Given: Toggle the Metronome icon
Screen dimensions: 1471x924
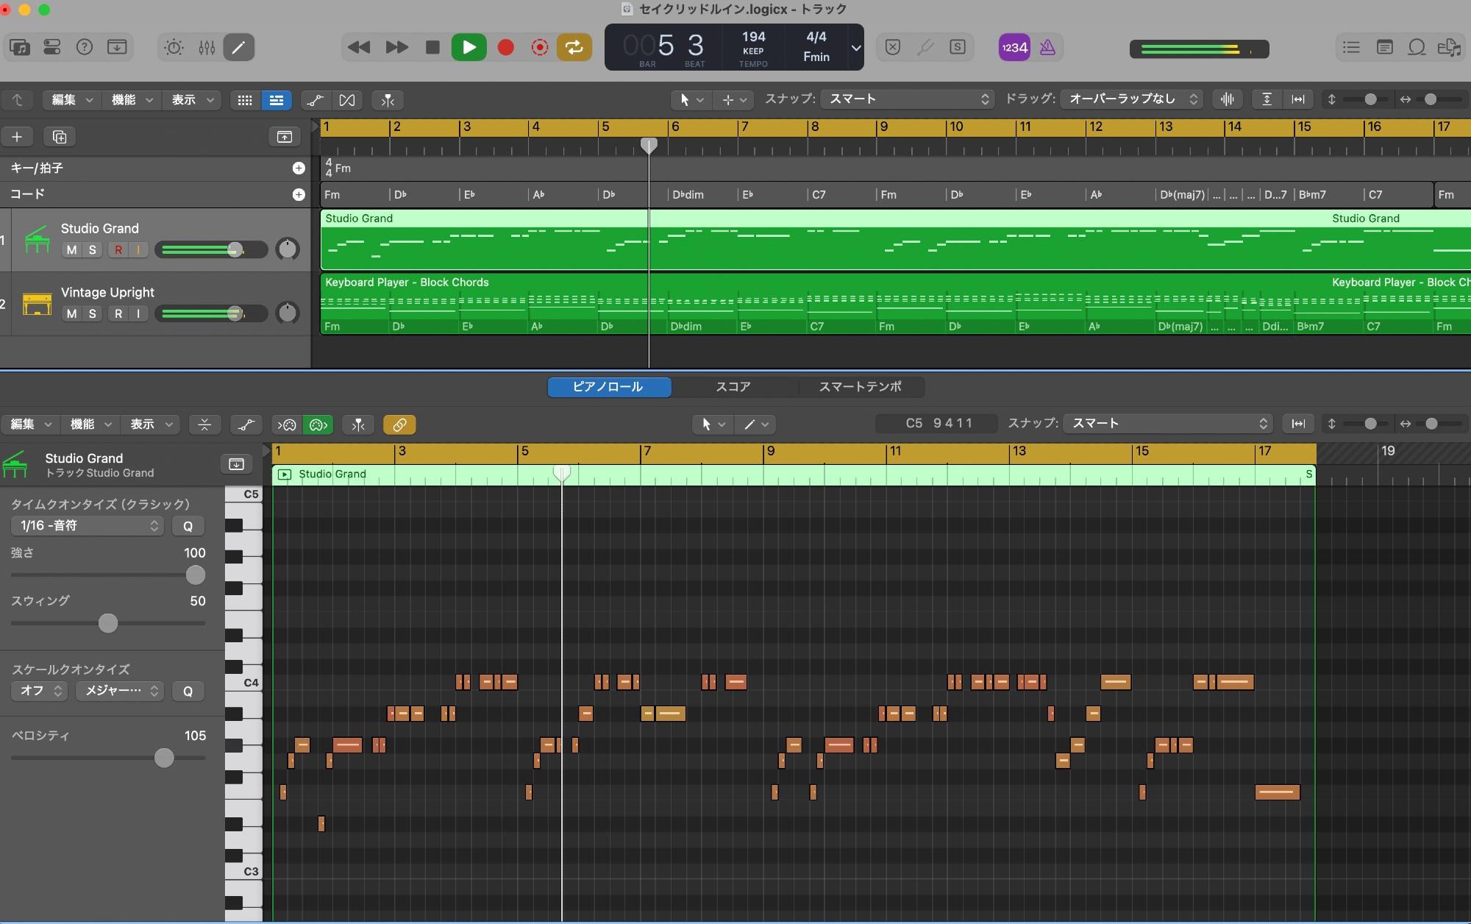Looking at the screenshot, I should click(x=1047, y=48).
